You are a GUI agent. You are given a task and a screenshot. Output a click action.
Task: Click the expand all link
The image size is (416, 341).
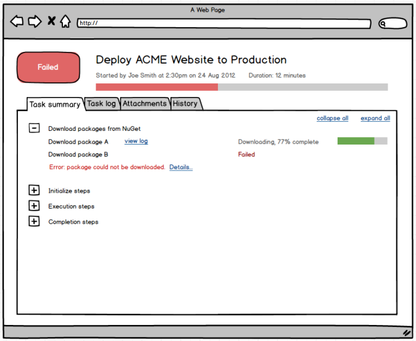375,118
